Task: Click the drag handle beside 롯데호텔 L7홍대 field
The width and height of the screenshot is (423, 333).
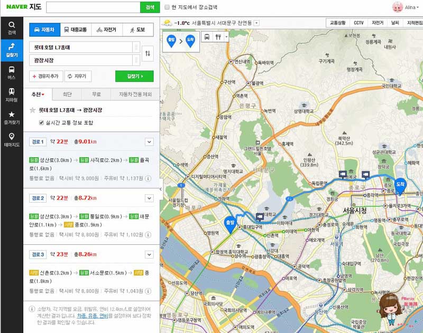Action: pos(136,47)
